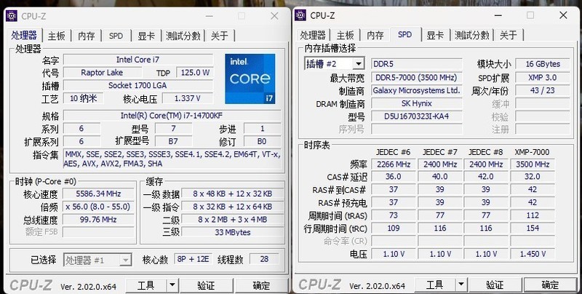
Task: Click Galaxy Microsystems Ltd. manufacturer value
Action: point(416,90)
